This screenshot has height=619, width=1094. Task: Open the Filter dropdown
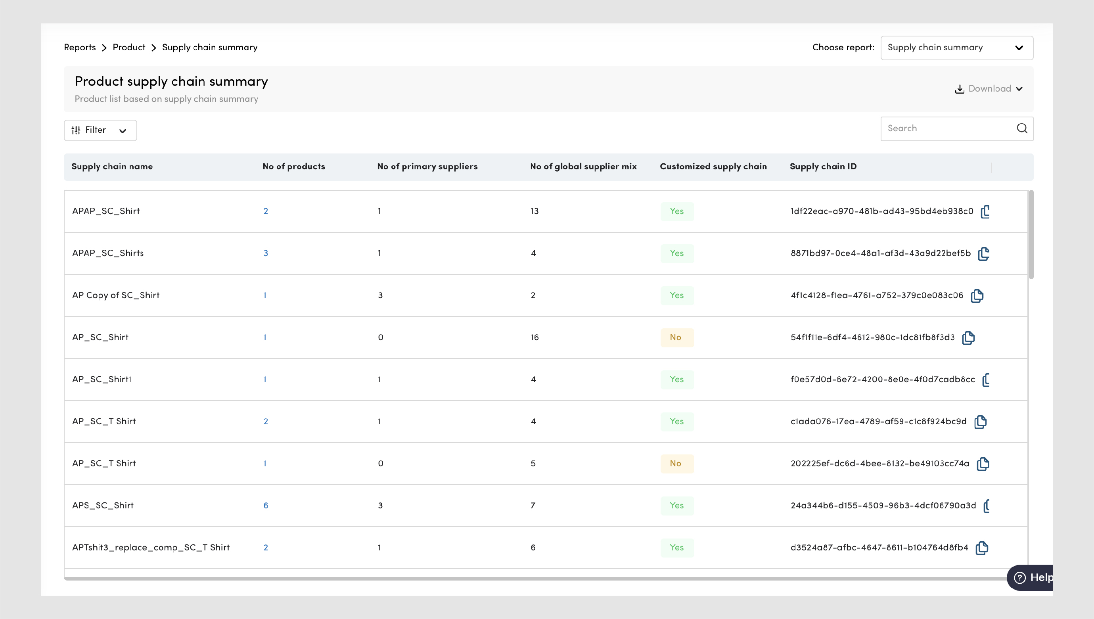(100, 130)
